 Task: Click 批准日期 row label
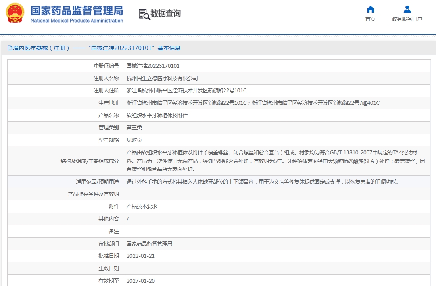pos(108,256)
